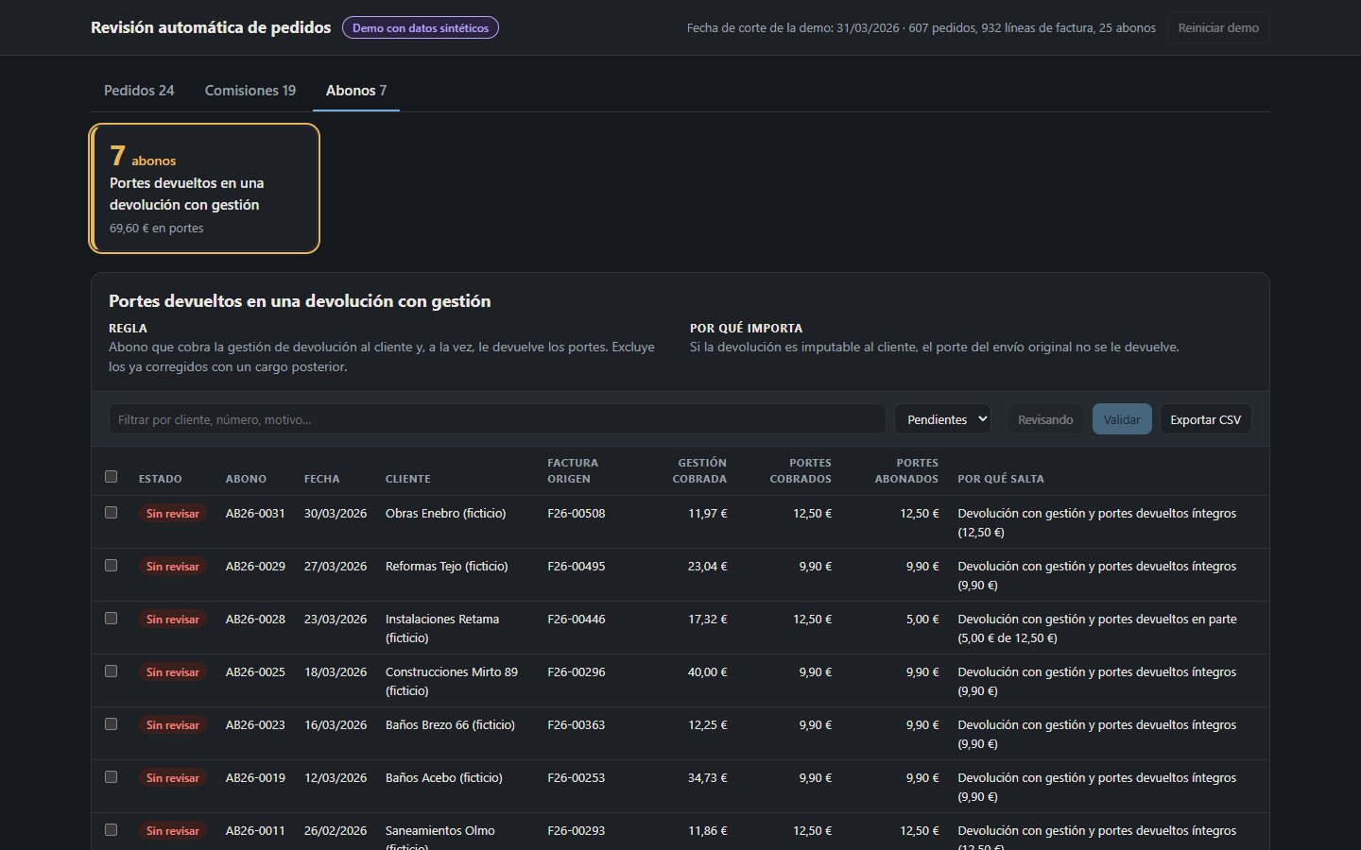
Task: Check the row for abono AB26-0031
Action: (112, 513)
